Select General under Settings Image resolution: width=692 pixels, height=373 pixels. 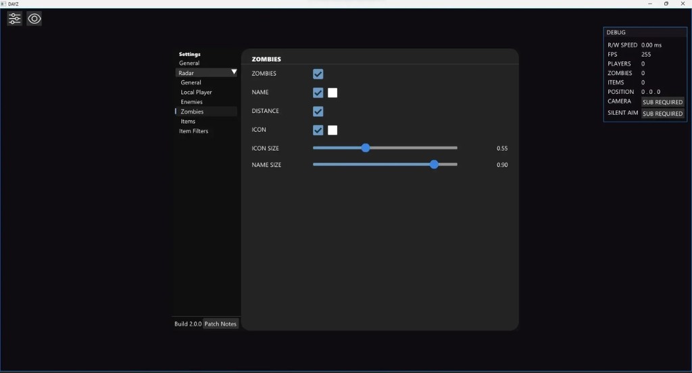point(189,63)
